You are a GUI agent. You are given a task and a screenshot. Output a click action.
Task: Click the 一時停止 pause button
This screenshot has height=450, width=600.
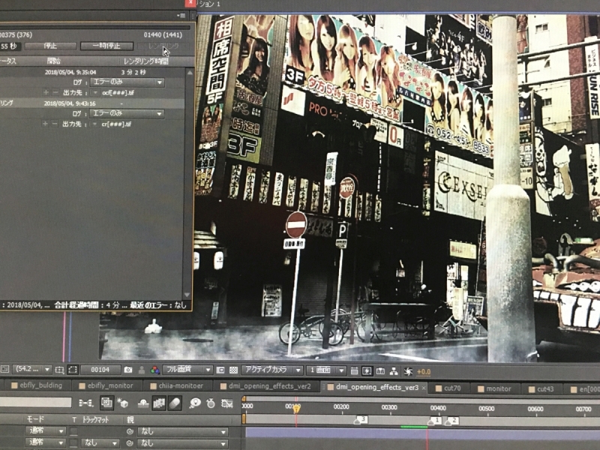[101, 46]
